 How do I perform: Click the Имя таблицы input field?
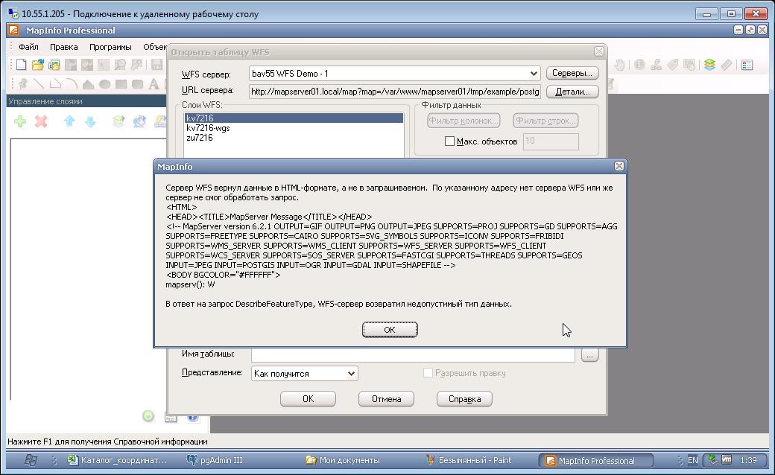click(413, 354)
